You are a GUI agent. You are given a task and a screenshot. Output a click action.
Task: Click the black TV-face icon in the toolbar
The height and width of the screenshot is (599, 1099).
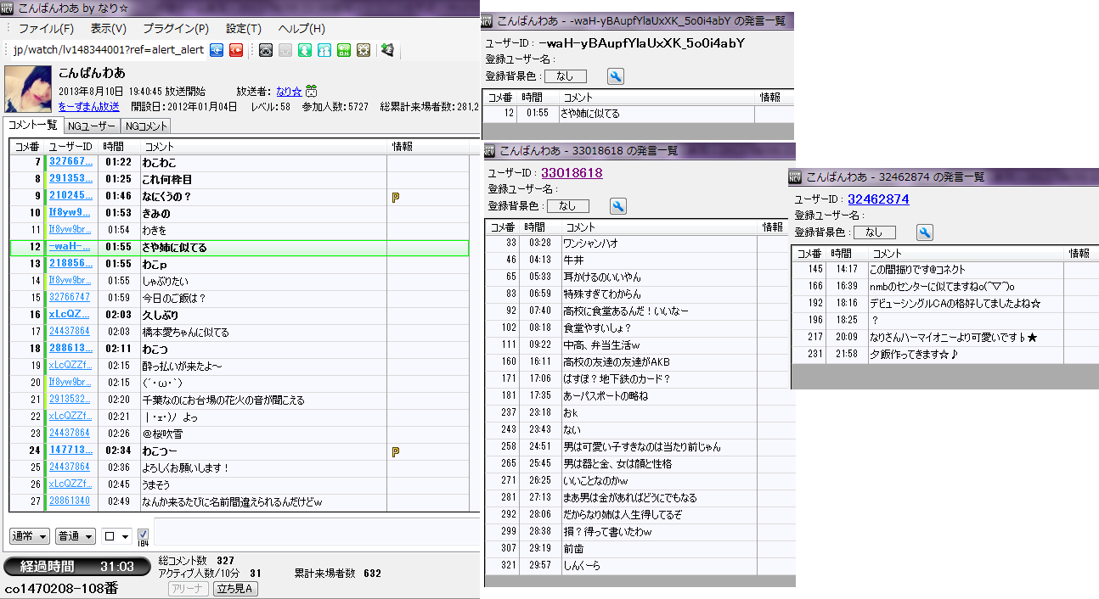click(x=266, y=50)
